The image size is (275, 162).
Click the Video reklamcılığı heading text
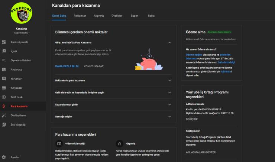75,143
